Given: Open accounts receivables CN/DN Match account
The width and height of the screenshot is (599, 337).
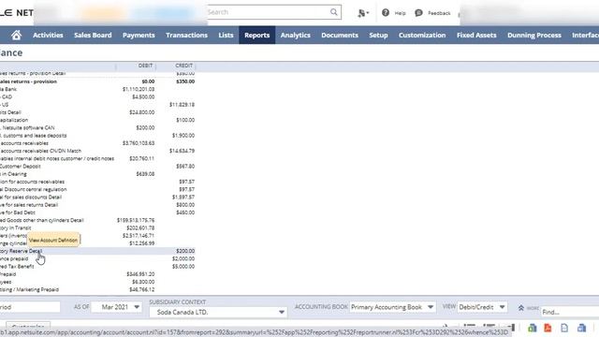Looking at the screenshot, I should tap(40, 151).
